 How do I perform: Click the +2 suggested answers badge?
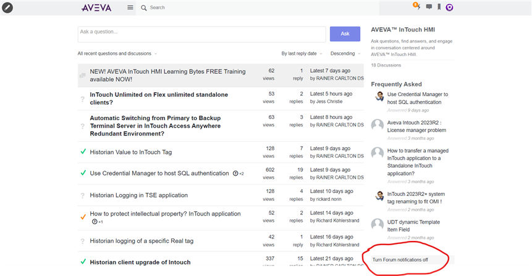pos(238,174)
